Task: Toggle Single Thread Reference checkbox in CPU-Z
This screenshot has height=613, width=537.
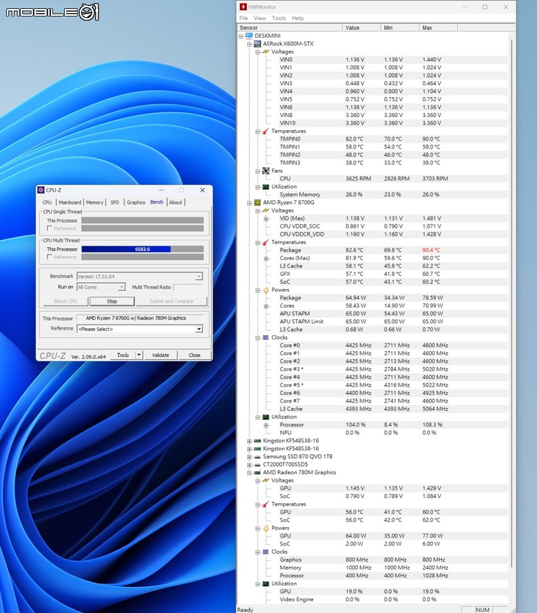Action: tap(50, 228)
